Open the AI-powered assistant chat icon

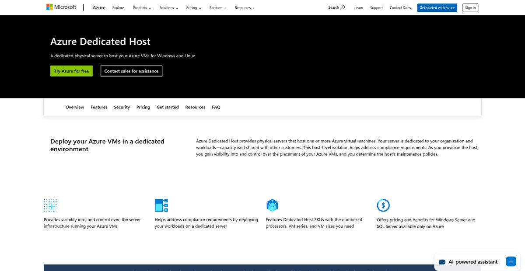442,262
